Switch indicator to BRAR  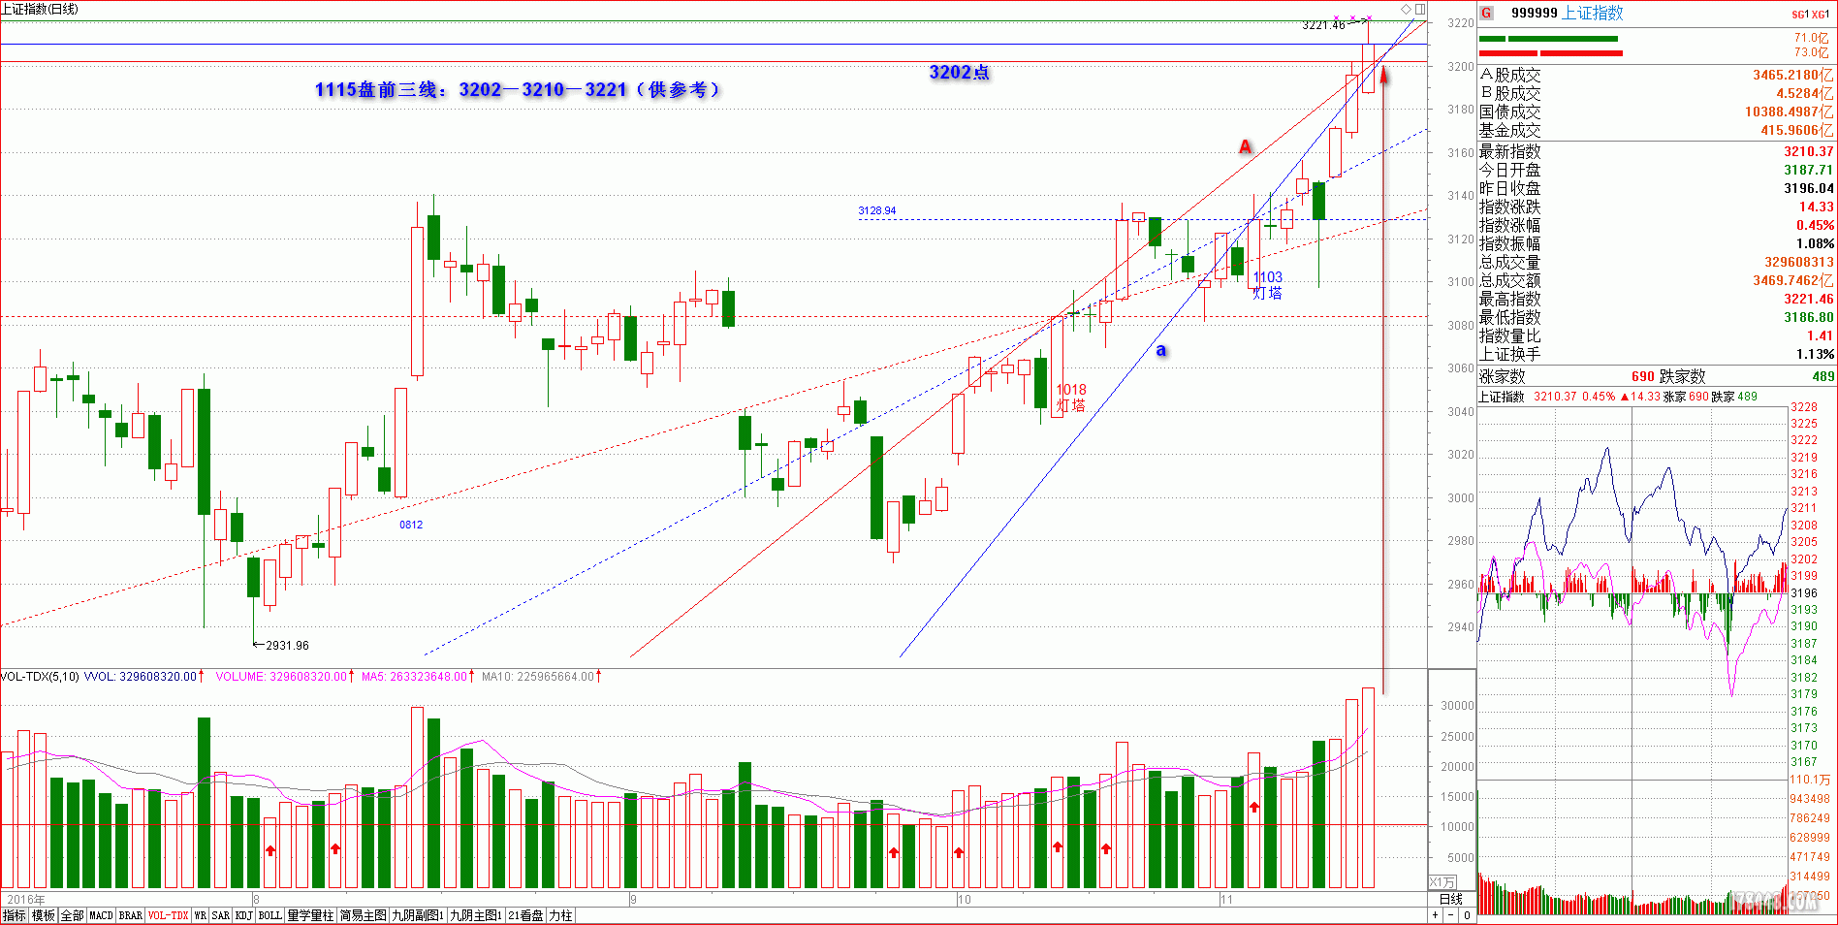click(131, 915)
